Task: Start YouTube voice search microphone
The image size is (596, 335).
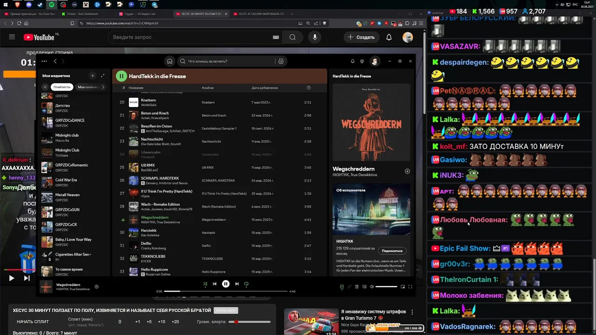Action: tap(315, 37)
